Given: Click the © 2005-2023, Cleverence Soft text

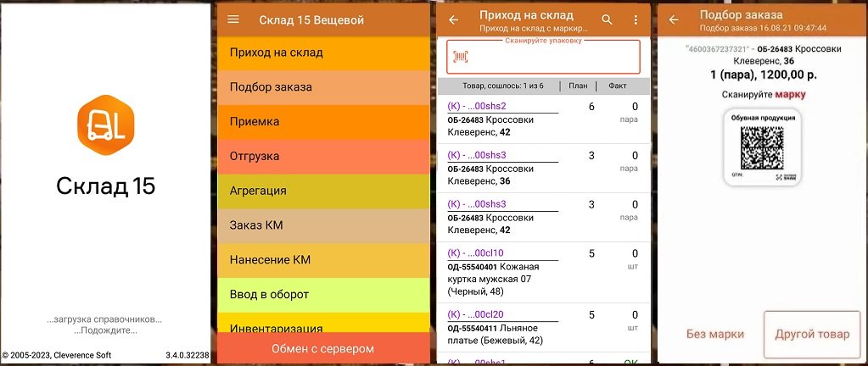Looking at the screenshot, I should 56,356.
